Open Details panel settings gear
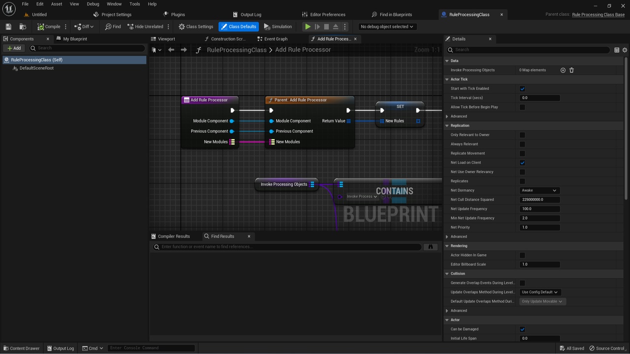This screenshot has width=630, height=354. [x=625, y=50]
